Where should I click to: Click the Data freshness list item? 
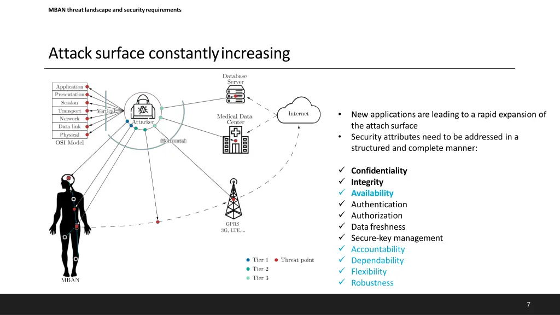point(378,227)
